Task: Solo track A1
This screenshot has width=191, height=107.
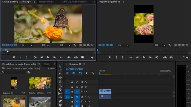Action: 89,97
